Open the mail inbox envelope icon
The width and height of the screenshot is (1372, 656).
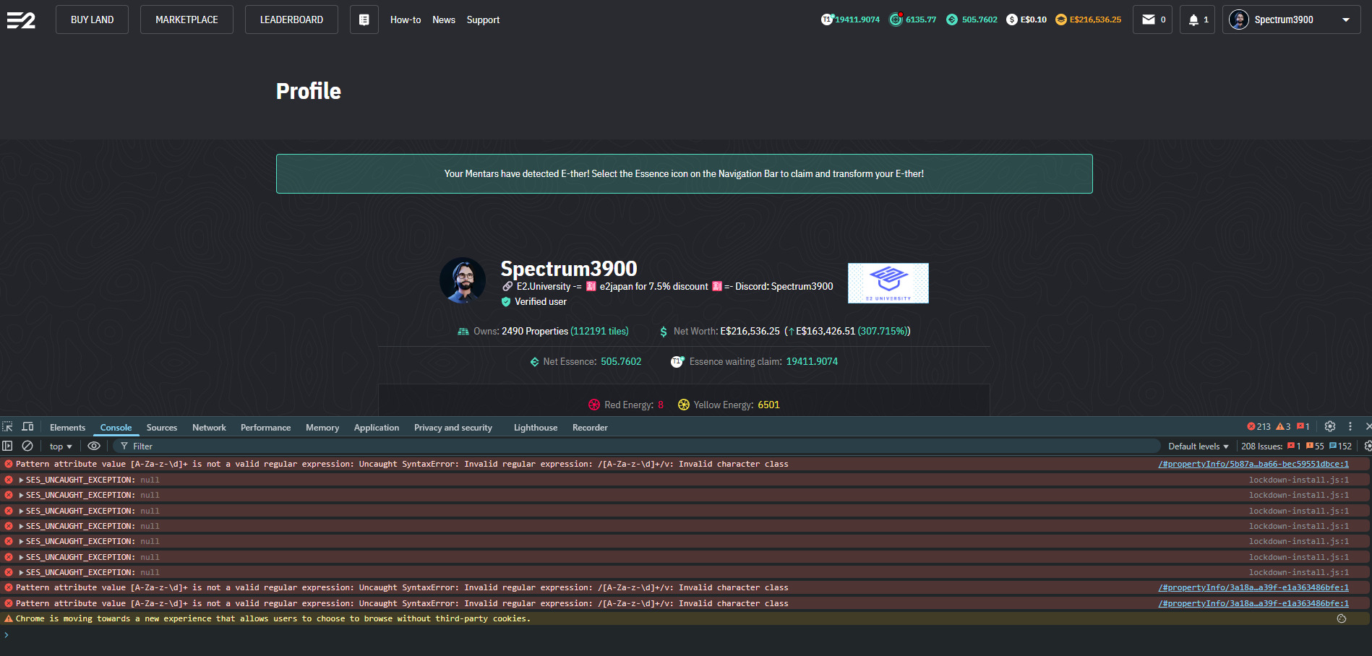tap(1149, 20)
